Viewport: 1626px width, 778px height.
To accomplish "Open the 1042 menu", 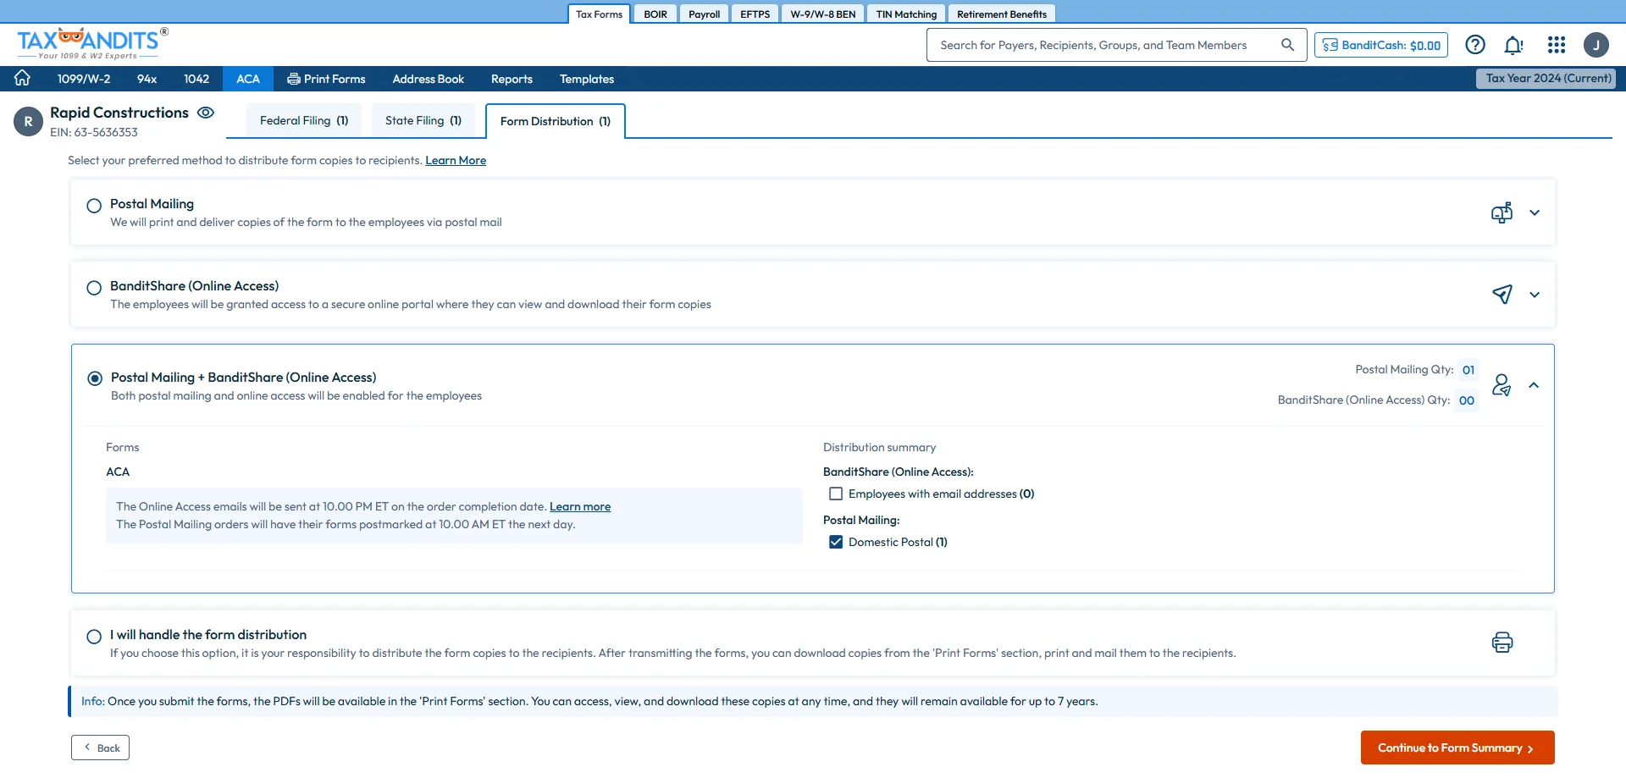I will [196, 79].
